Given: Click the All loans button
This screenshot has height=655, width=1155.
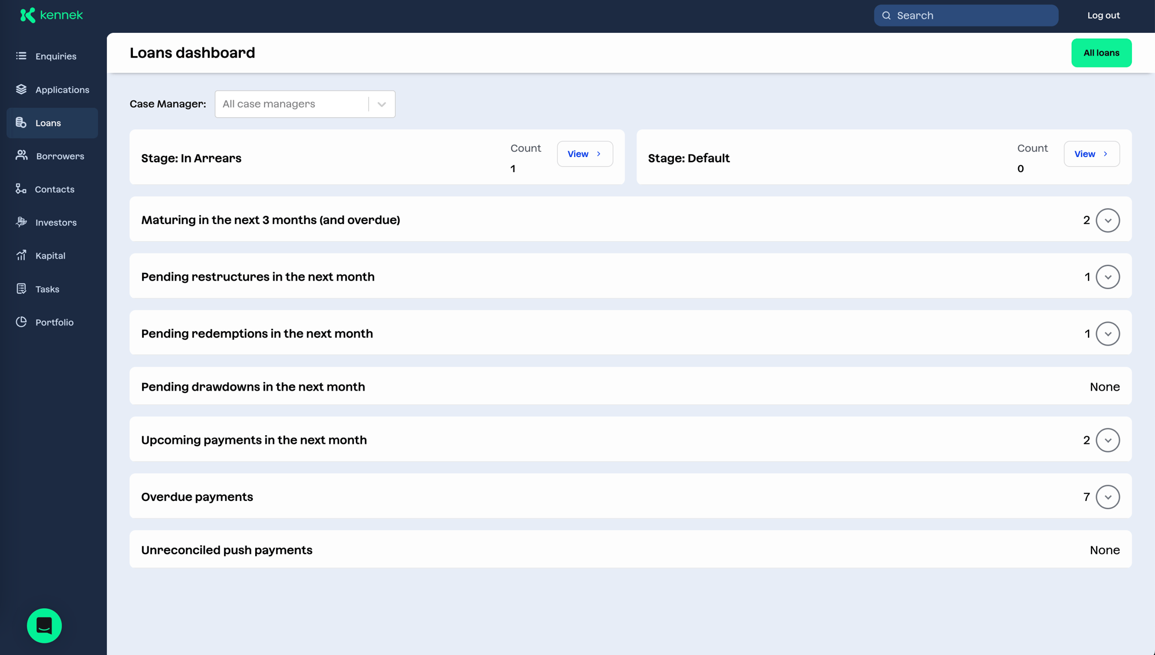Looking at the screenshot, I should pyautogui.click(x=1101, y=53).
